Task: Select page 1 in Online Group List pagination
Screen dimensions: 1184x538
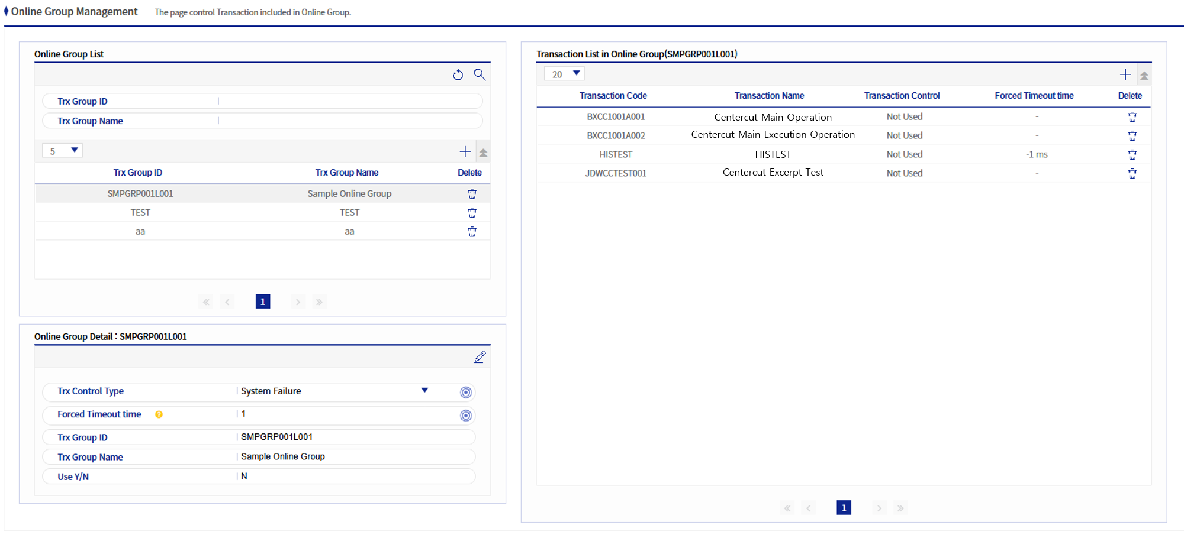Action: click(x=263, y=302)
